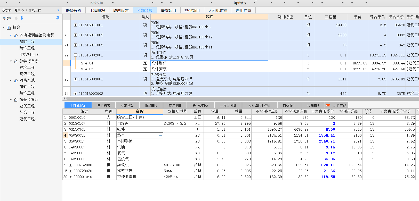Click the house icon beside 多功能训练馆及康复…
Screen dimensions: 419x201
coord(16,35)
